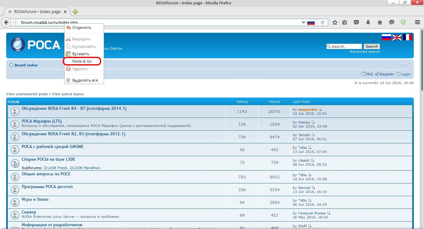
Task: Open the FAQ link
Action: point(369,74)
